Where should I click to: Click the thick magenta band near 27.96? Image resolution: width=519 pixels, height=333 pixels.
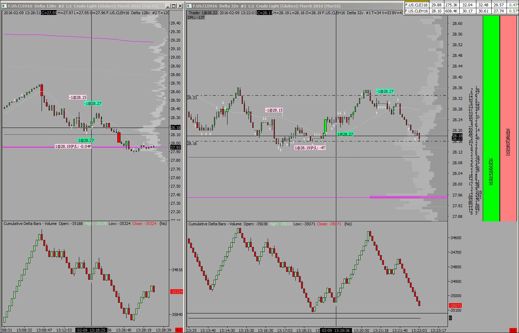point(408,197)
